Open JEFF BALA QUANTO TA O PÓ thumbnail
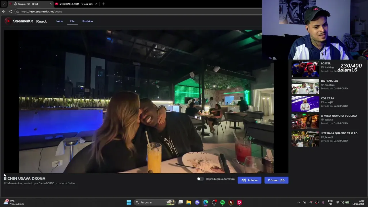The width and height of the screenshot is (368, 207). 305,139
